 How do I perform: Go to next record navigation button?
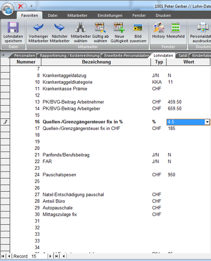point(50,256)
